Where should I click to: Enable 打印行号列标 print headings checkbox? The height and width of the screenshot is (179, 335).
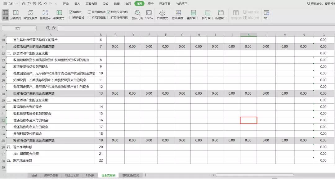[x=109, y=17]
